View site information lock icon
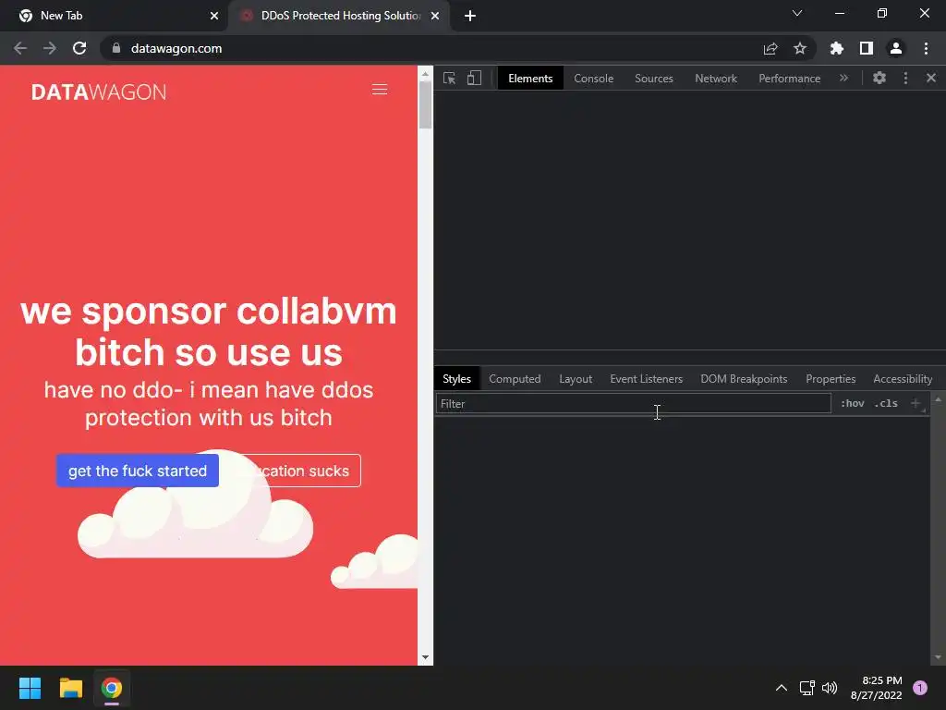This screenshot has height=710, width=946. 116,48
